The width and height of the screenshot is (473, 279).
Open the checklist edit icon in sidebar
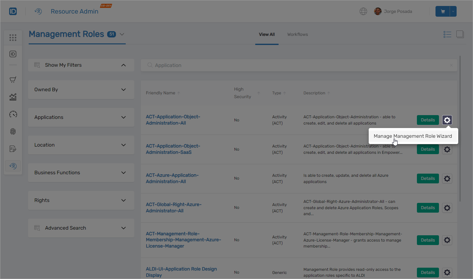[x=13, y=148]
